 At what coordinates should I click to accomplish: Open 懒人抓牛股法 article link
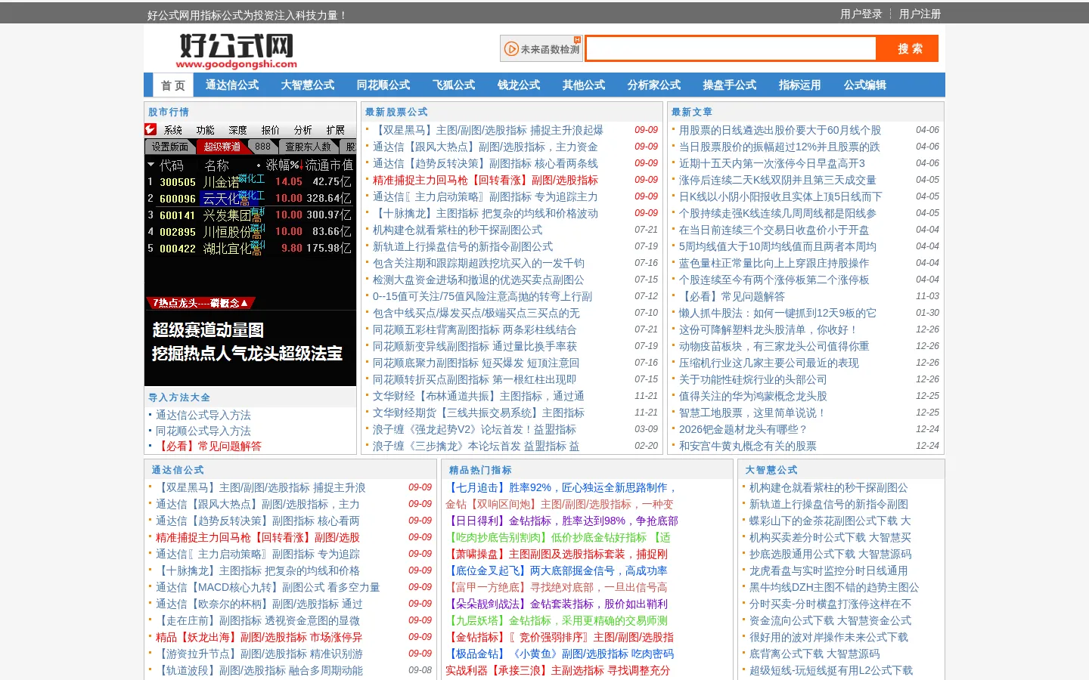coord(777,313)
